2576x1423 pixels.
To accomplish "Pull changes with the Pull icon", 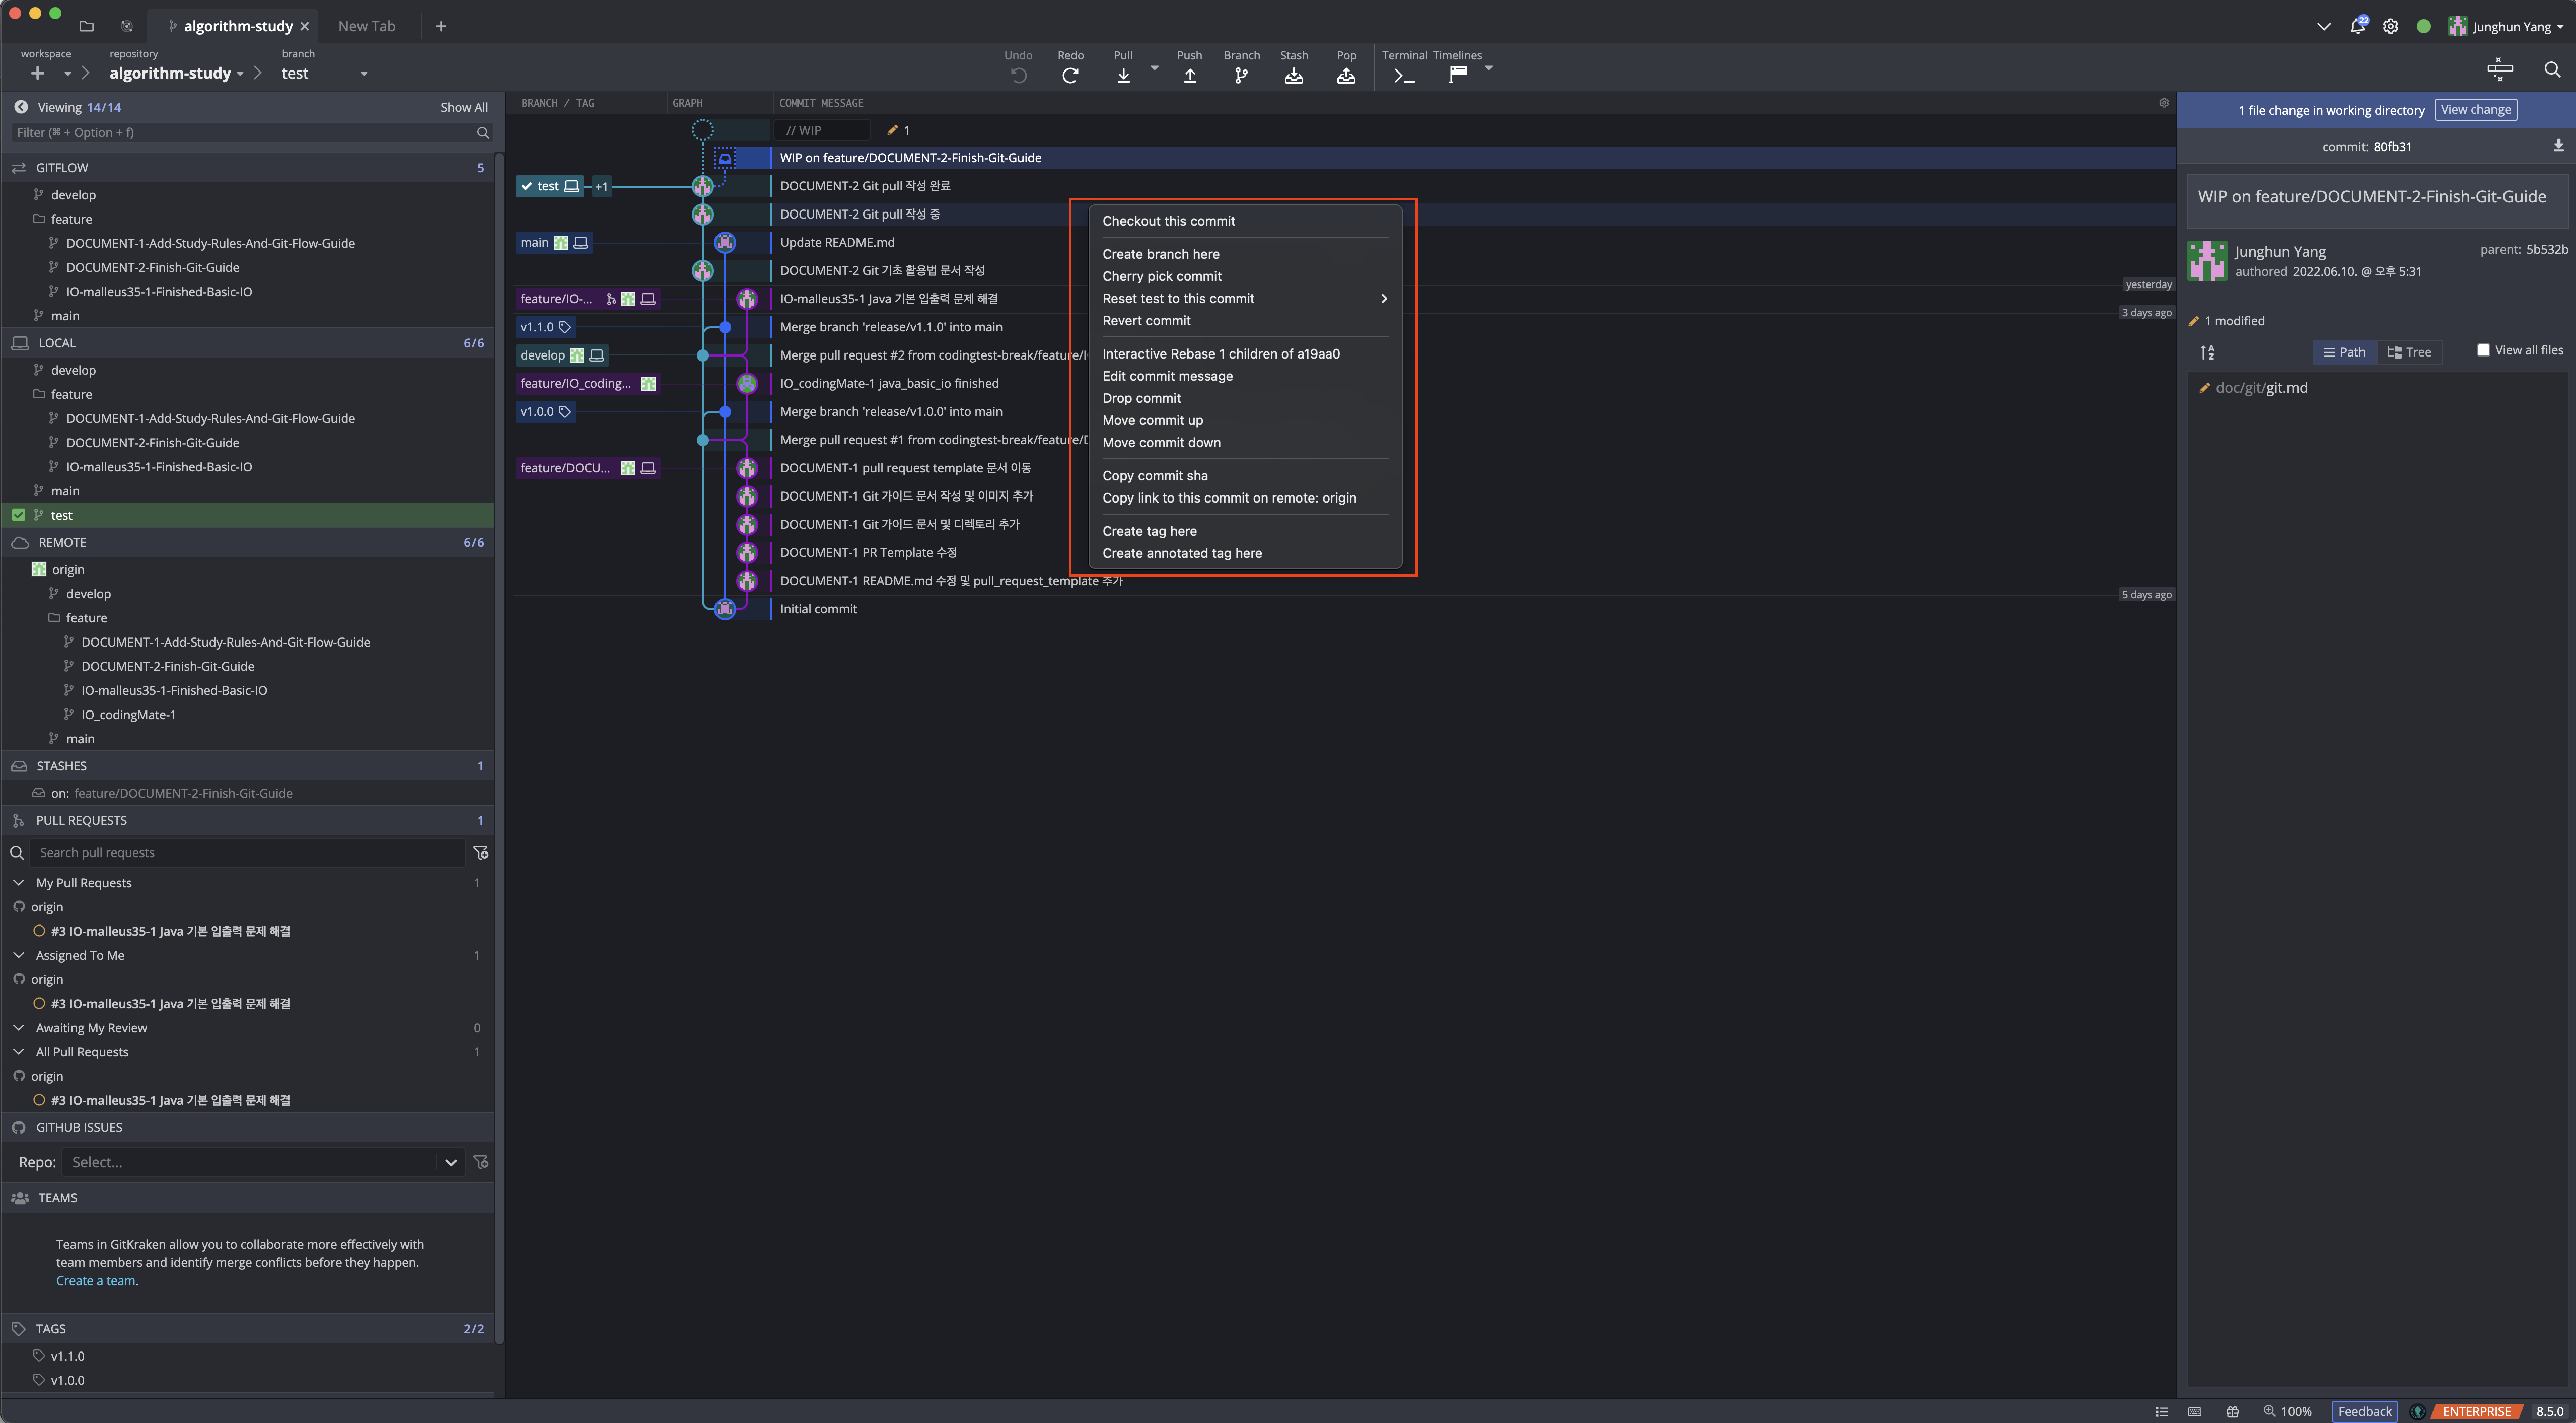I will pyautogui.click(x=1123, y=75).
